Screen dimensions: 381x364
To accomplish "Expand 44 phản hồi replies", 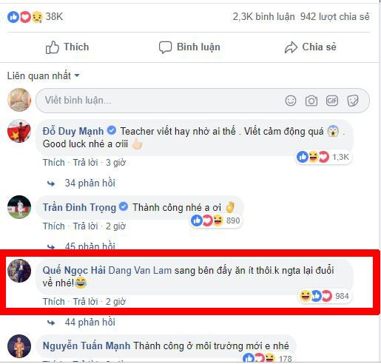I will (x=90, y=323).
